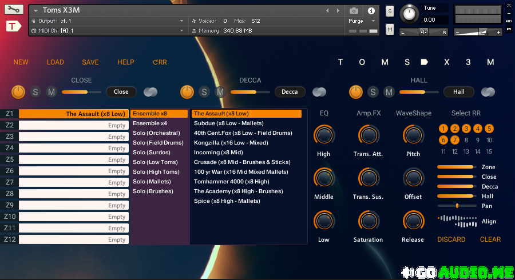Click the Offset knob
The width and height of the screenshot is (515, 280).
click(413, 178)
